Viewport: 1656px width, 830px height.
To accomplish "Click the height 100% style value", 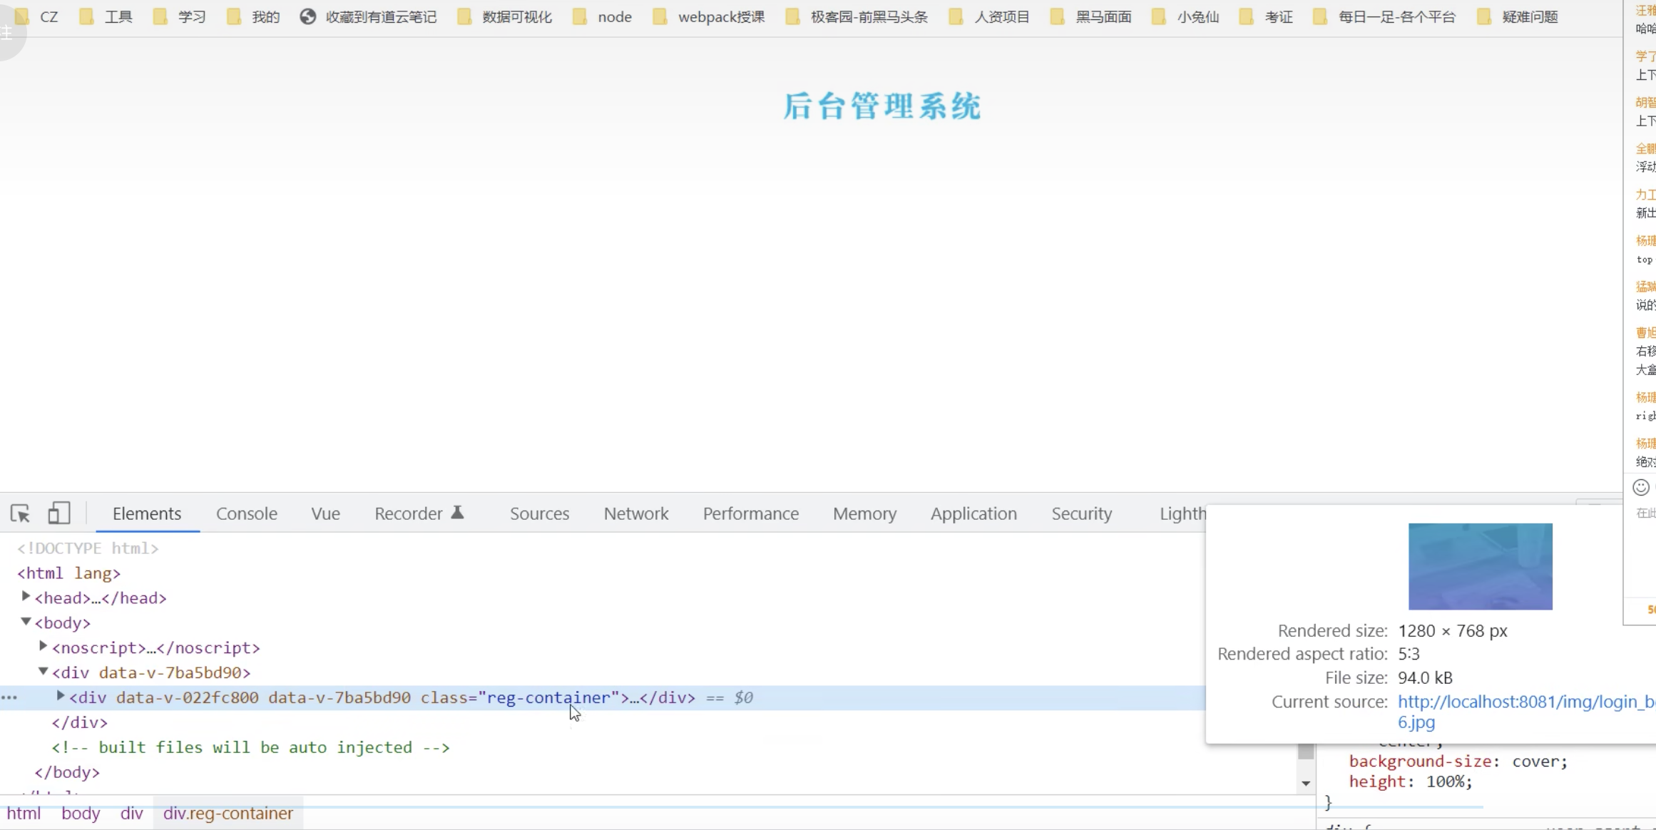I will point(1445,782).
